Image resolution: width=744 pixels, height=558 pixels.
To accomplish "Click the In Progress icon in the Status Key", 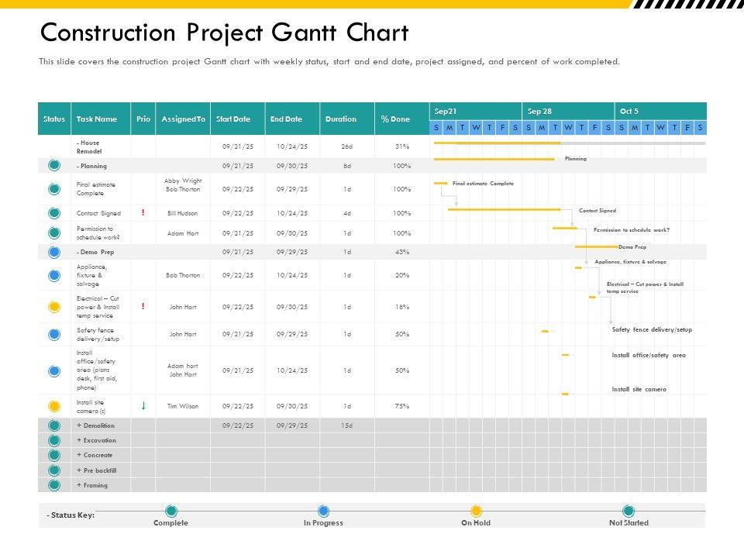I will coord(323,511).
